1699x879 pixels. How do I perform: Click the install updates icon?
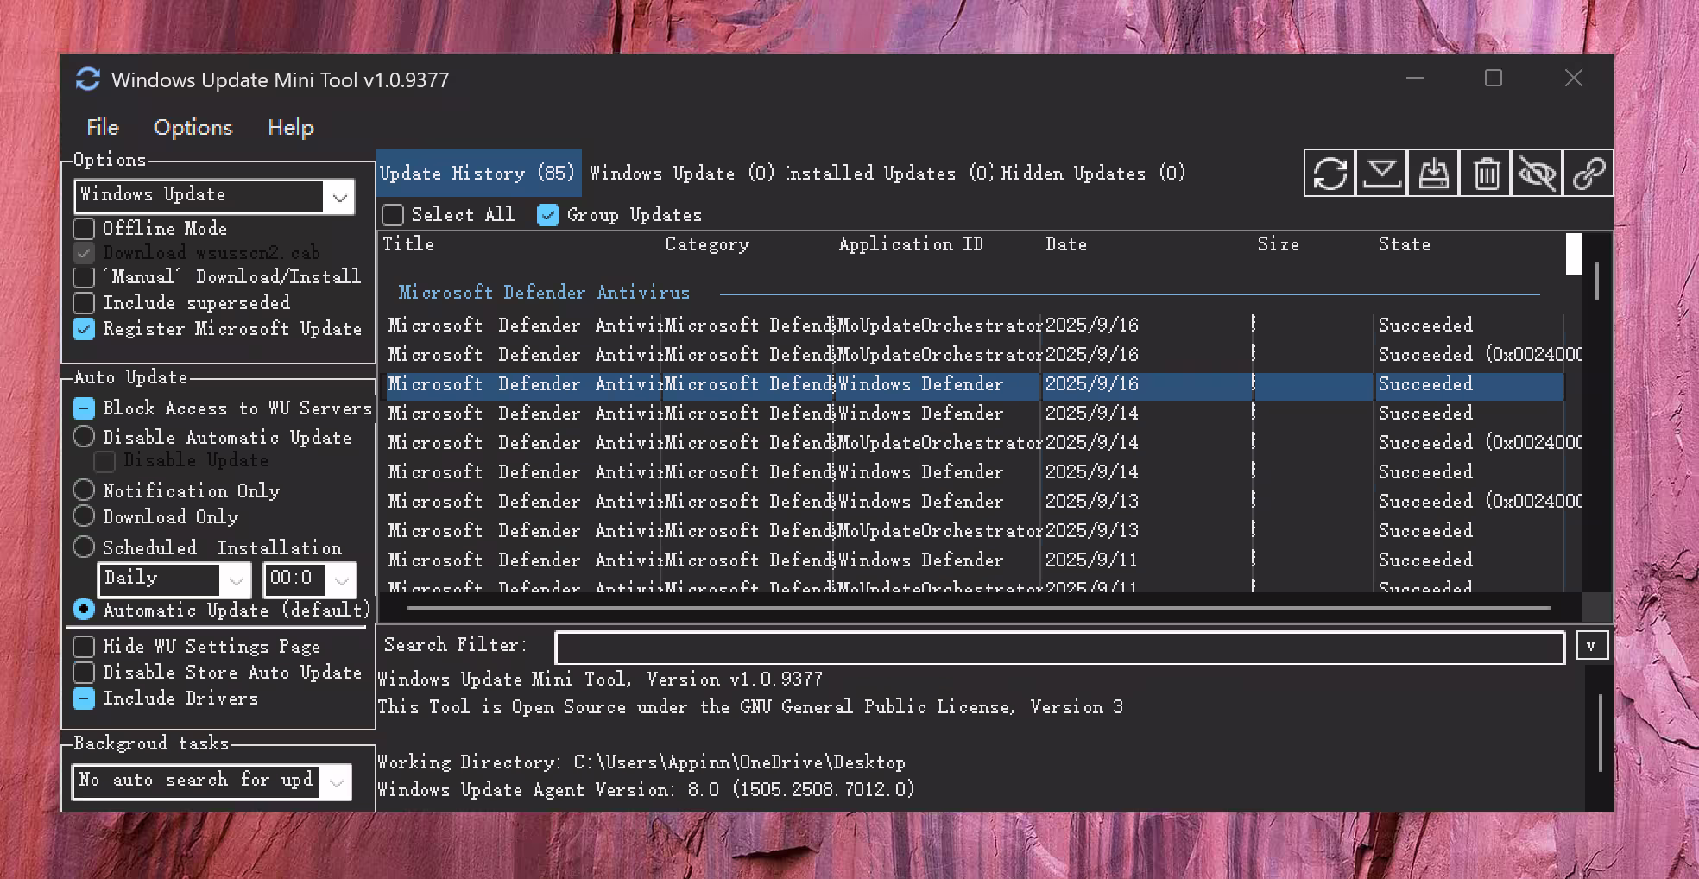[x=1432, y=173]
